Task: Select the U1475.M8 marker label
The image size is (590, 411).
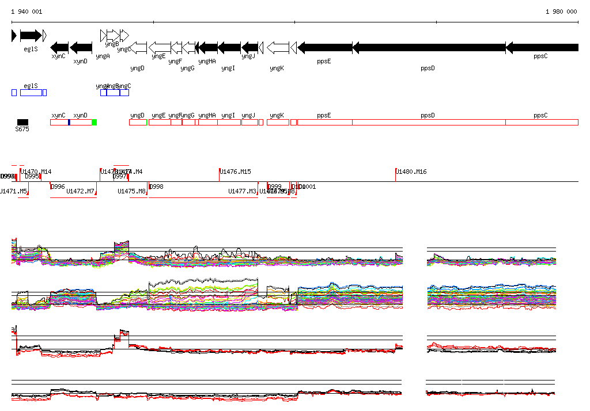Action: click(x=131, y=191)
